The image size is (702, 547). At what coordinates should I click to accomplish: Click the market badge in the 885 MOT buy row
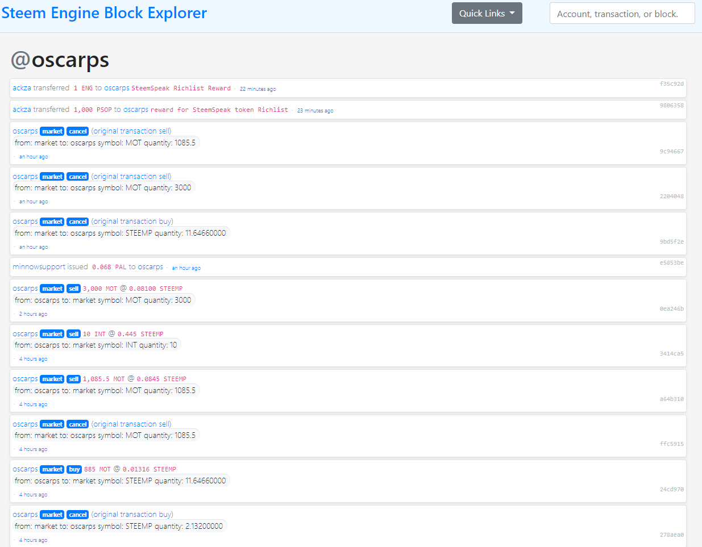(52, 469)
